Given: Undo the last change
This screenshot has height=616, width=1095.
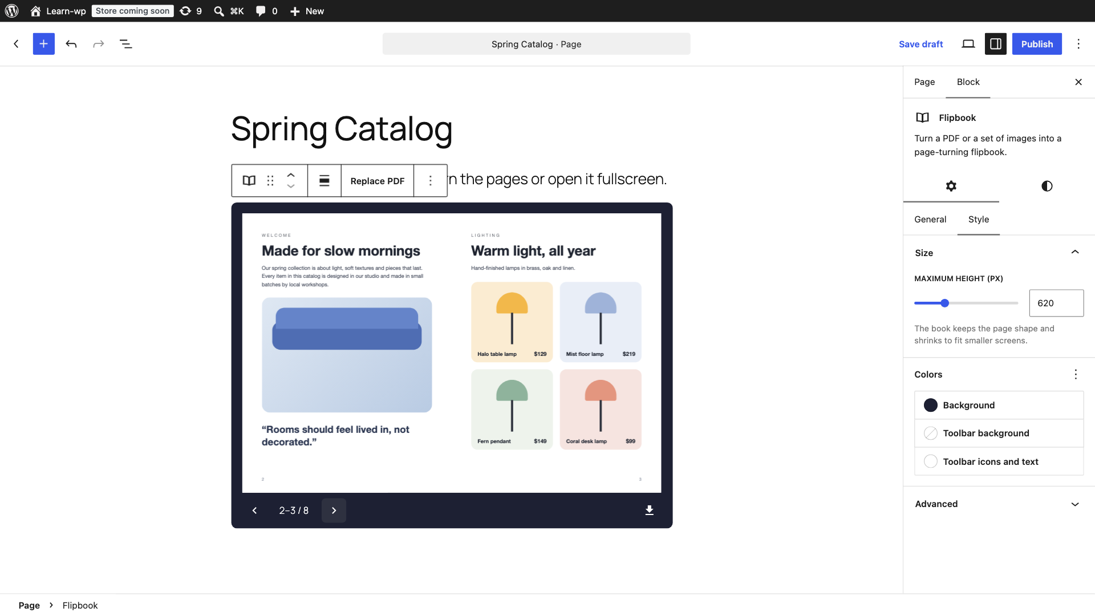Looking at the screenshot, I should [71, 44].
